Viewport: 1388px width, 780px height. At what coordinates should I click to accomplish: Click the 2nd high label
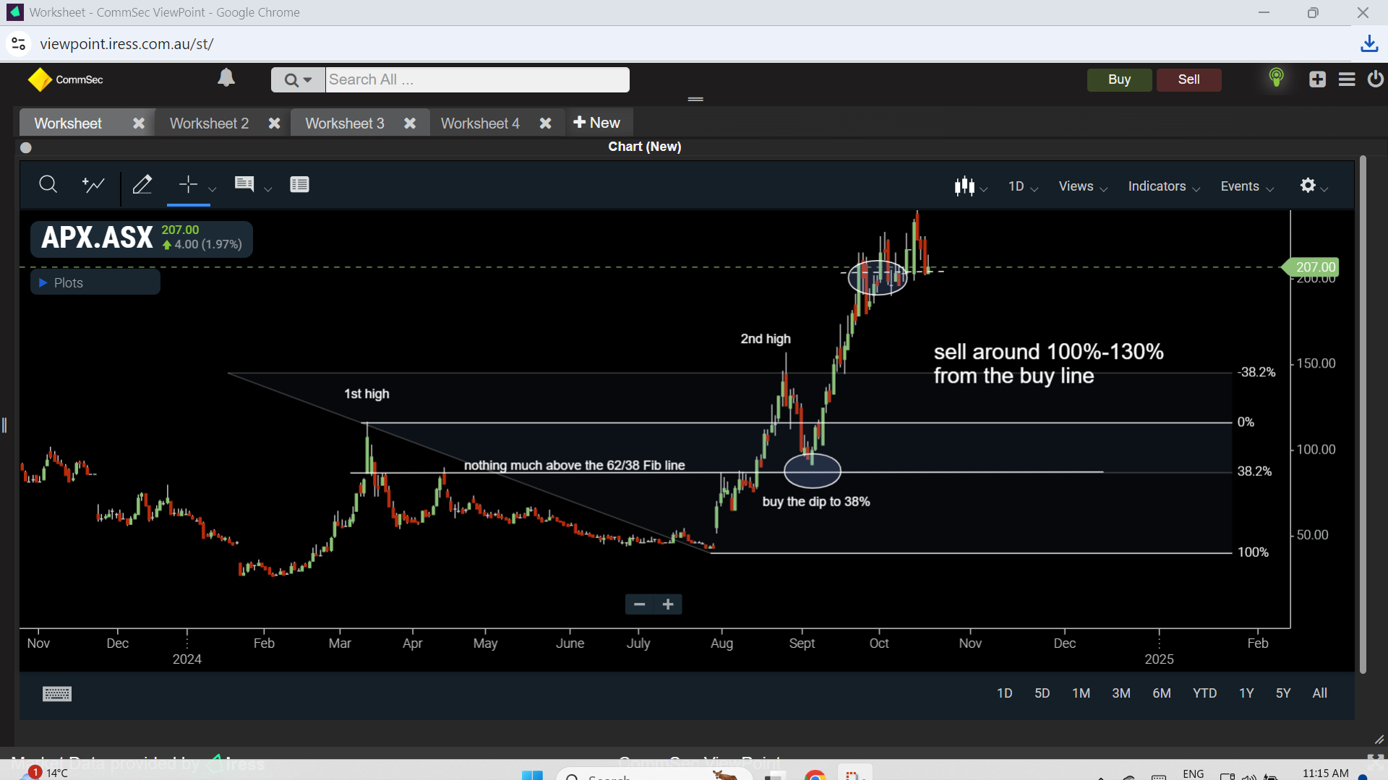(766, 339)
